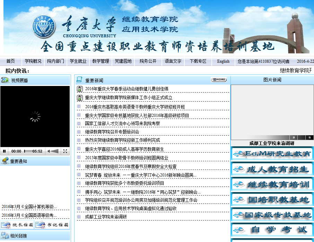
Task: Click arrow bullet beside 国家级专技基地获批 news
Action: pos(79,115)
